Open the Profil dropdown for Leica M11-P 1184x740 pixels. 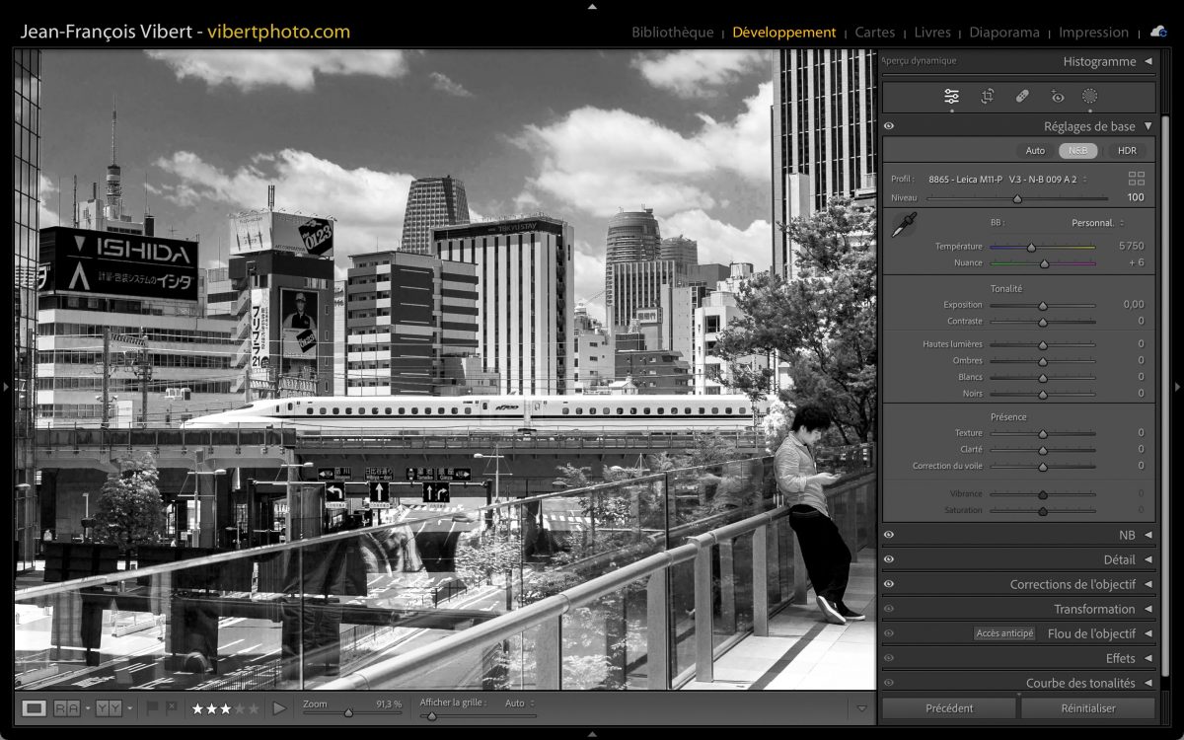pyautogui.click(x=1008, y=179)
